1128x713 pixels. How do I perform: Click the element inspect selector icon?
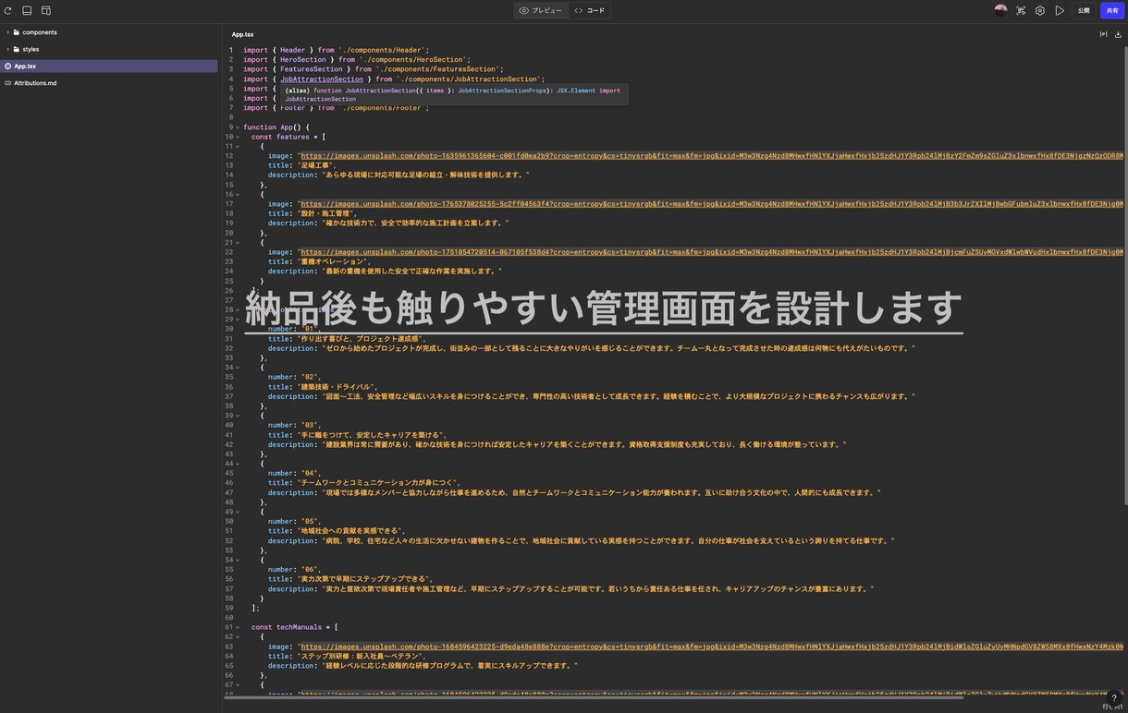pyautogui.click(x=1021, y=10)
